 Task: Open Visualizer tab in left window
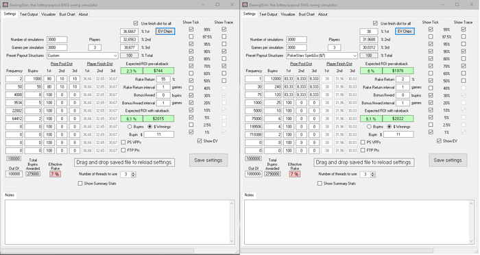pyautogui.click(x=49, y=14)
